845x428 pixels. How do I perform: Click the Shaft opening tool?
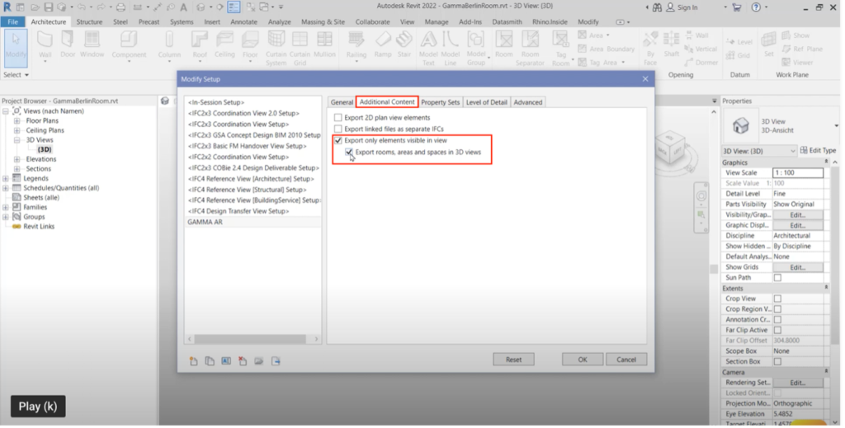(672, 45)
